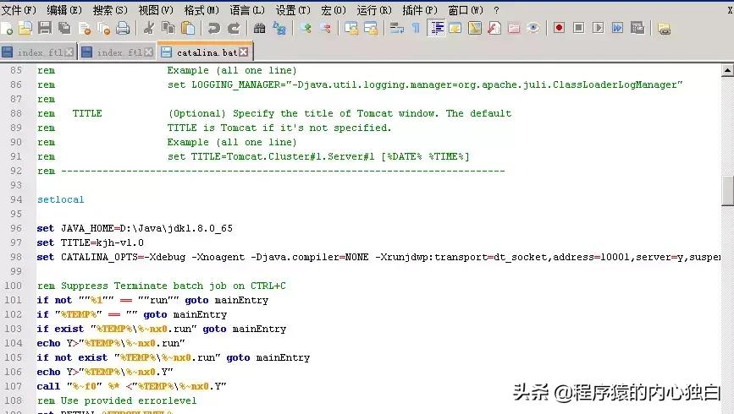
Task: Open Find with the binoculars icon
Action: coord(260,28)
